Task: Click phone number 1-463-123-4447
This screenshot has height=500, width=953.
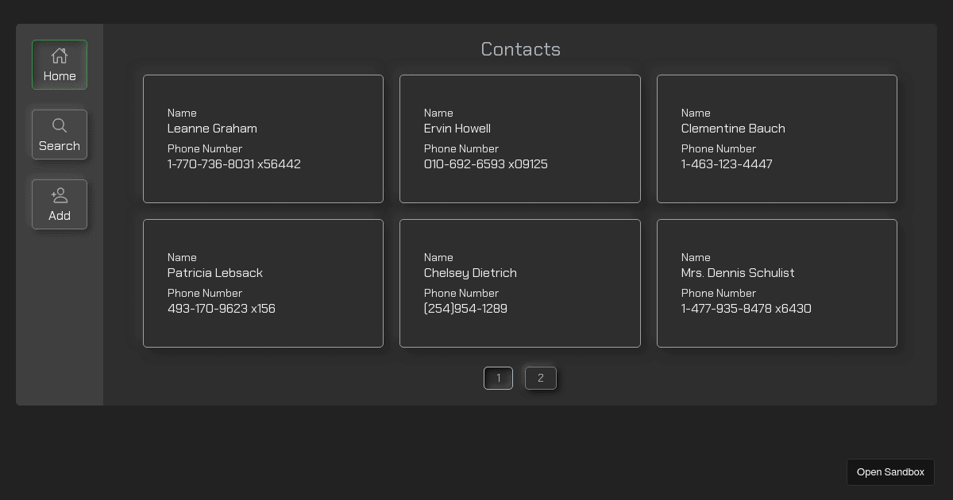Action: (727, 164)
